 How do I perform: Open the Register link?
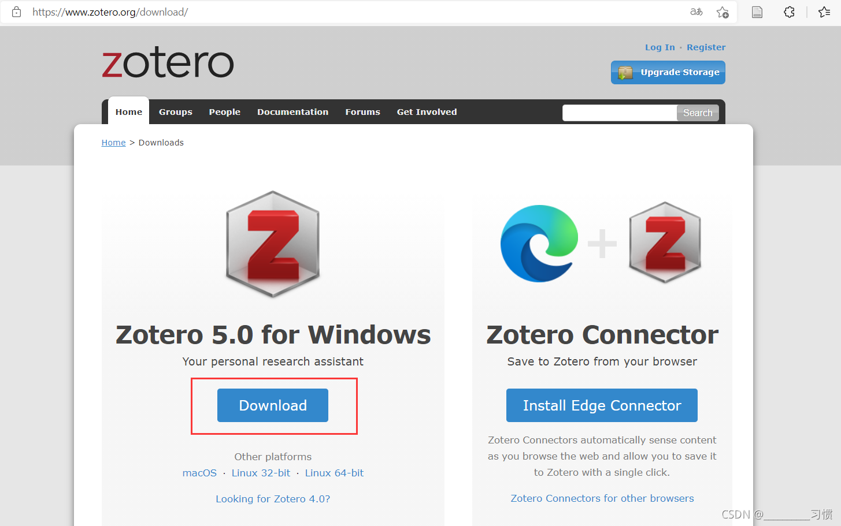click(706, 47)
